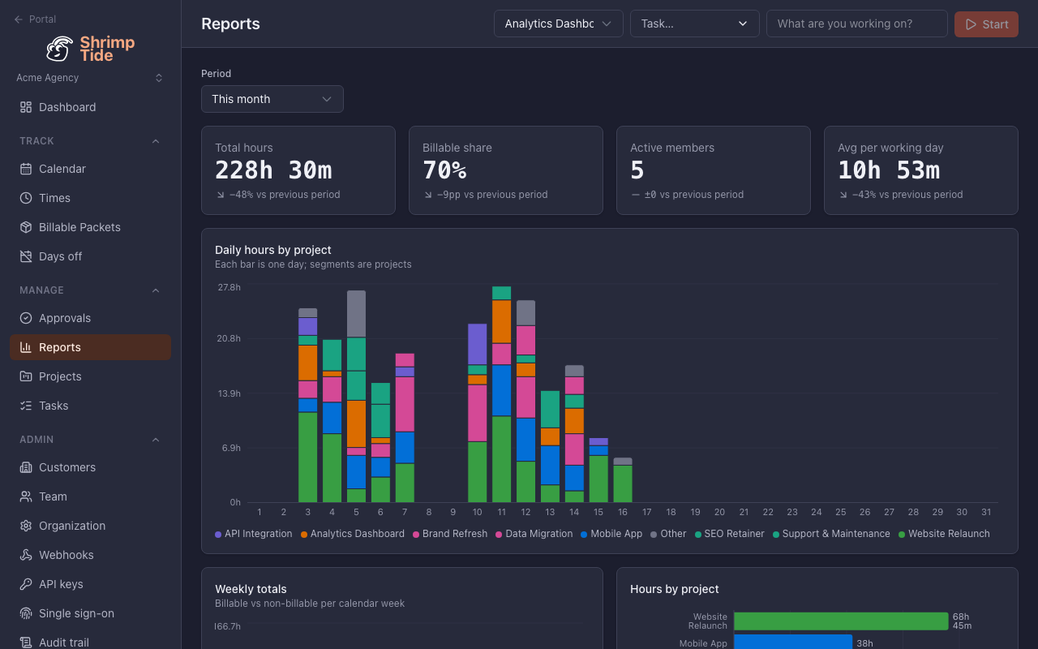Click the API keys key icon
Screen dimensions: 1038x649
pyautogui.click(x=26, y=584)
